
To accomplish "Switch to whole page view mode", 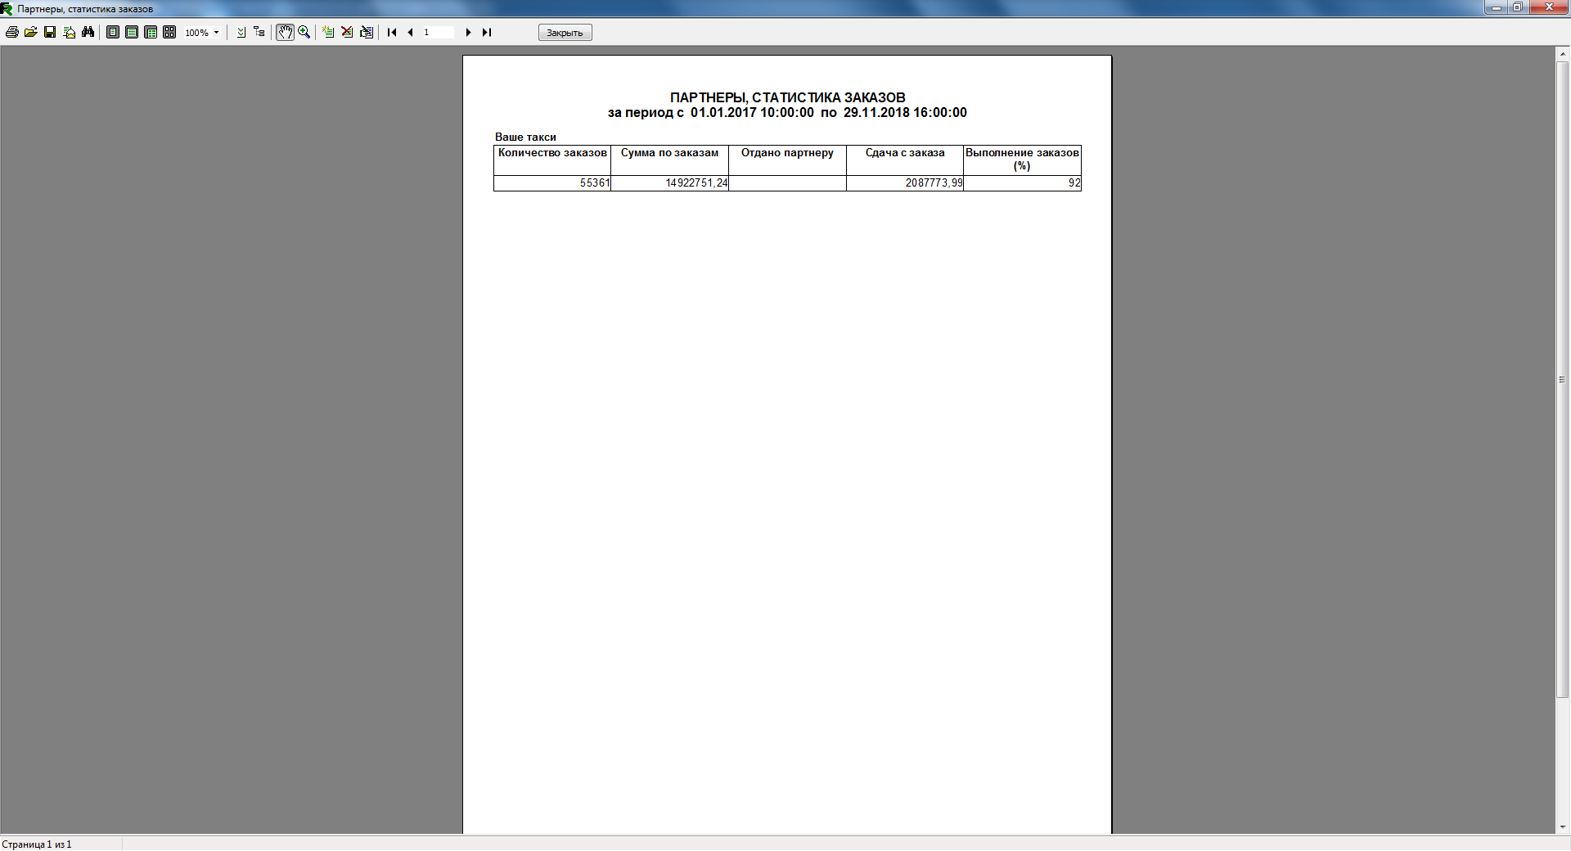I will click(x=113, y=33).
